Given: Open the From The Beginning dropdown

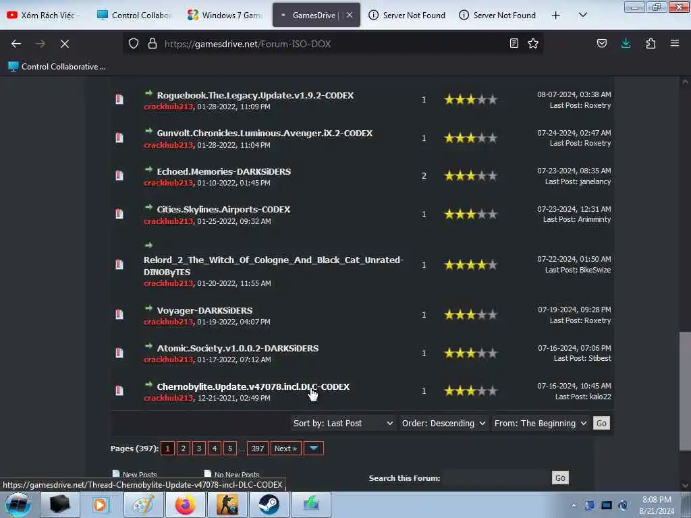Looking at the screenshot, I should click(541, 424).
